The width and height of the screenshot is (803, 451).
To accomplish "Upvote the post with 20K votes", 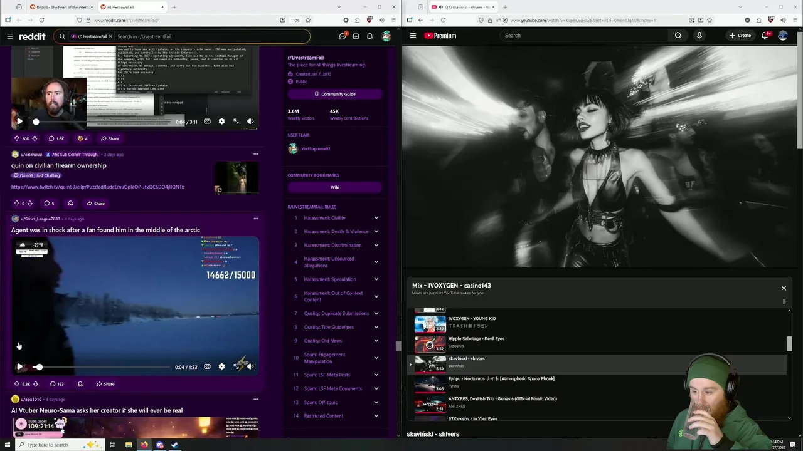I will point(17,138).
